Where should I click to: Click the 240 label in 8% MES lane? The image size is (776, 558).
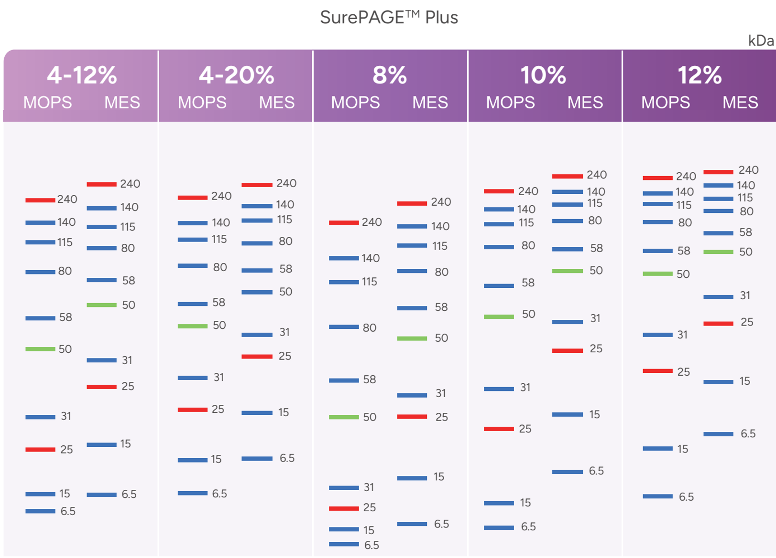point(441,202)
